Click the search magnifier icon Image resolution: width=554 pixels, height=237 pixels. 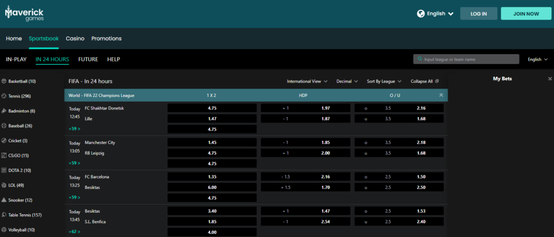[419, 60]
